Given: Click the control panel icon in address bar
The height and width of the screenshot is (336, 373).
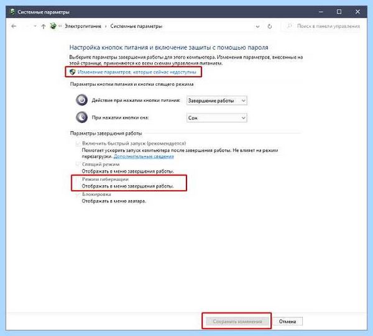Looking at the screenshot, I should pos(53,26).
